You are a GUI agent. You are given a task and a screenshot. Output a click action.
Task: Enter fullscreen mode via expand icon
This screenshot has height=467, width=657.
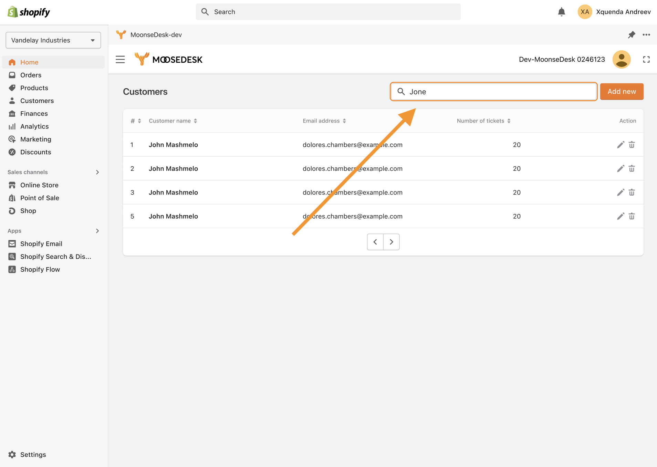[646, 60]
